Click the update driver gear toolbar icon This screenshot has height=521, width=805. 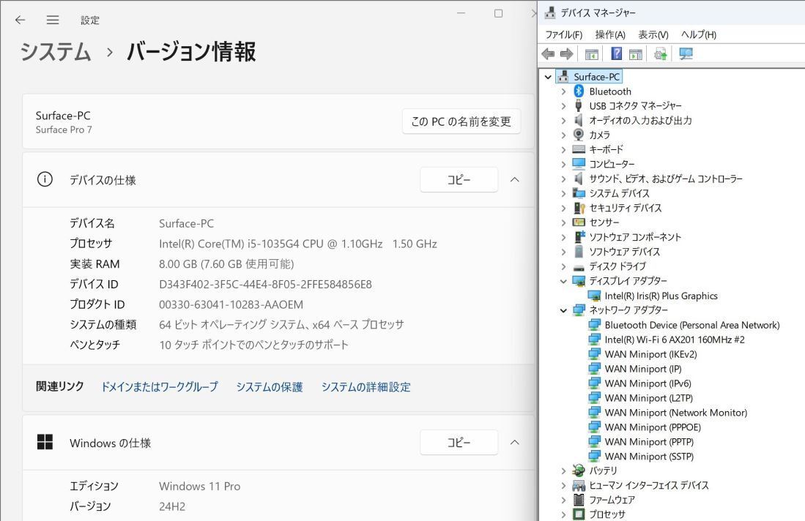pos(660,54)
